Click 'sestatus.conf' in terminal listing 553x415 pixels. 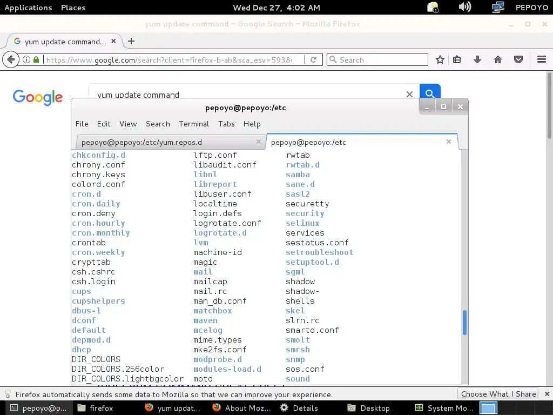[x=317, y=243]
